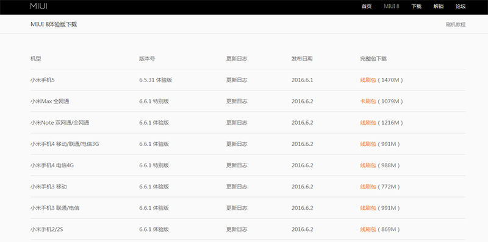Click 6.6.1 体验版 in 小米Note row

[154, 123]
